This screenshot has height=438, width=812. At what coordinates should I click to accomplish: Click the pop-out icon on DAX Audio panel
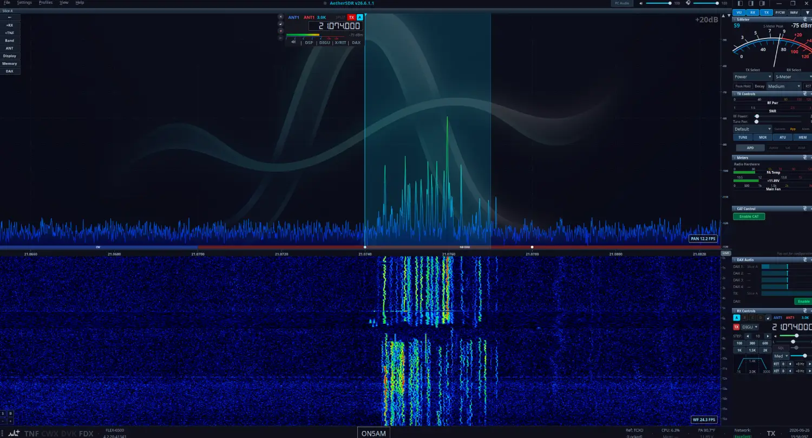tap(805, 259)
